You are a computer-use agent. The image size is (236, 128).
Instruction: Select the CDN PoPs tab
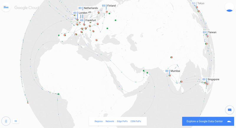tap(136, 121)
